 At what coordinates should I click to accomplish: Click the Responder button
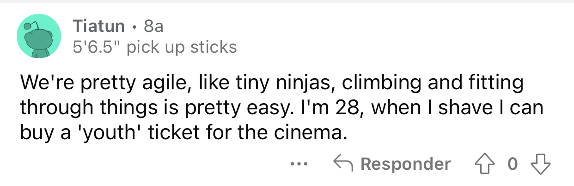(x=392, y=164)
